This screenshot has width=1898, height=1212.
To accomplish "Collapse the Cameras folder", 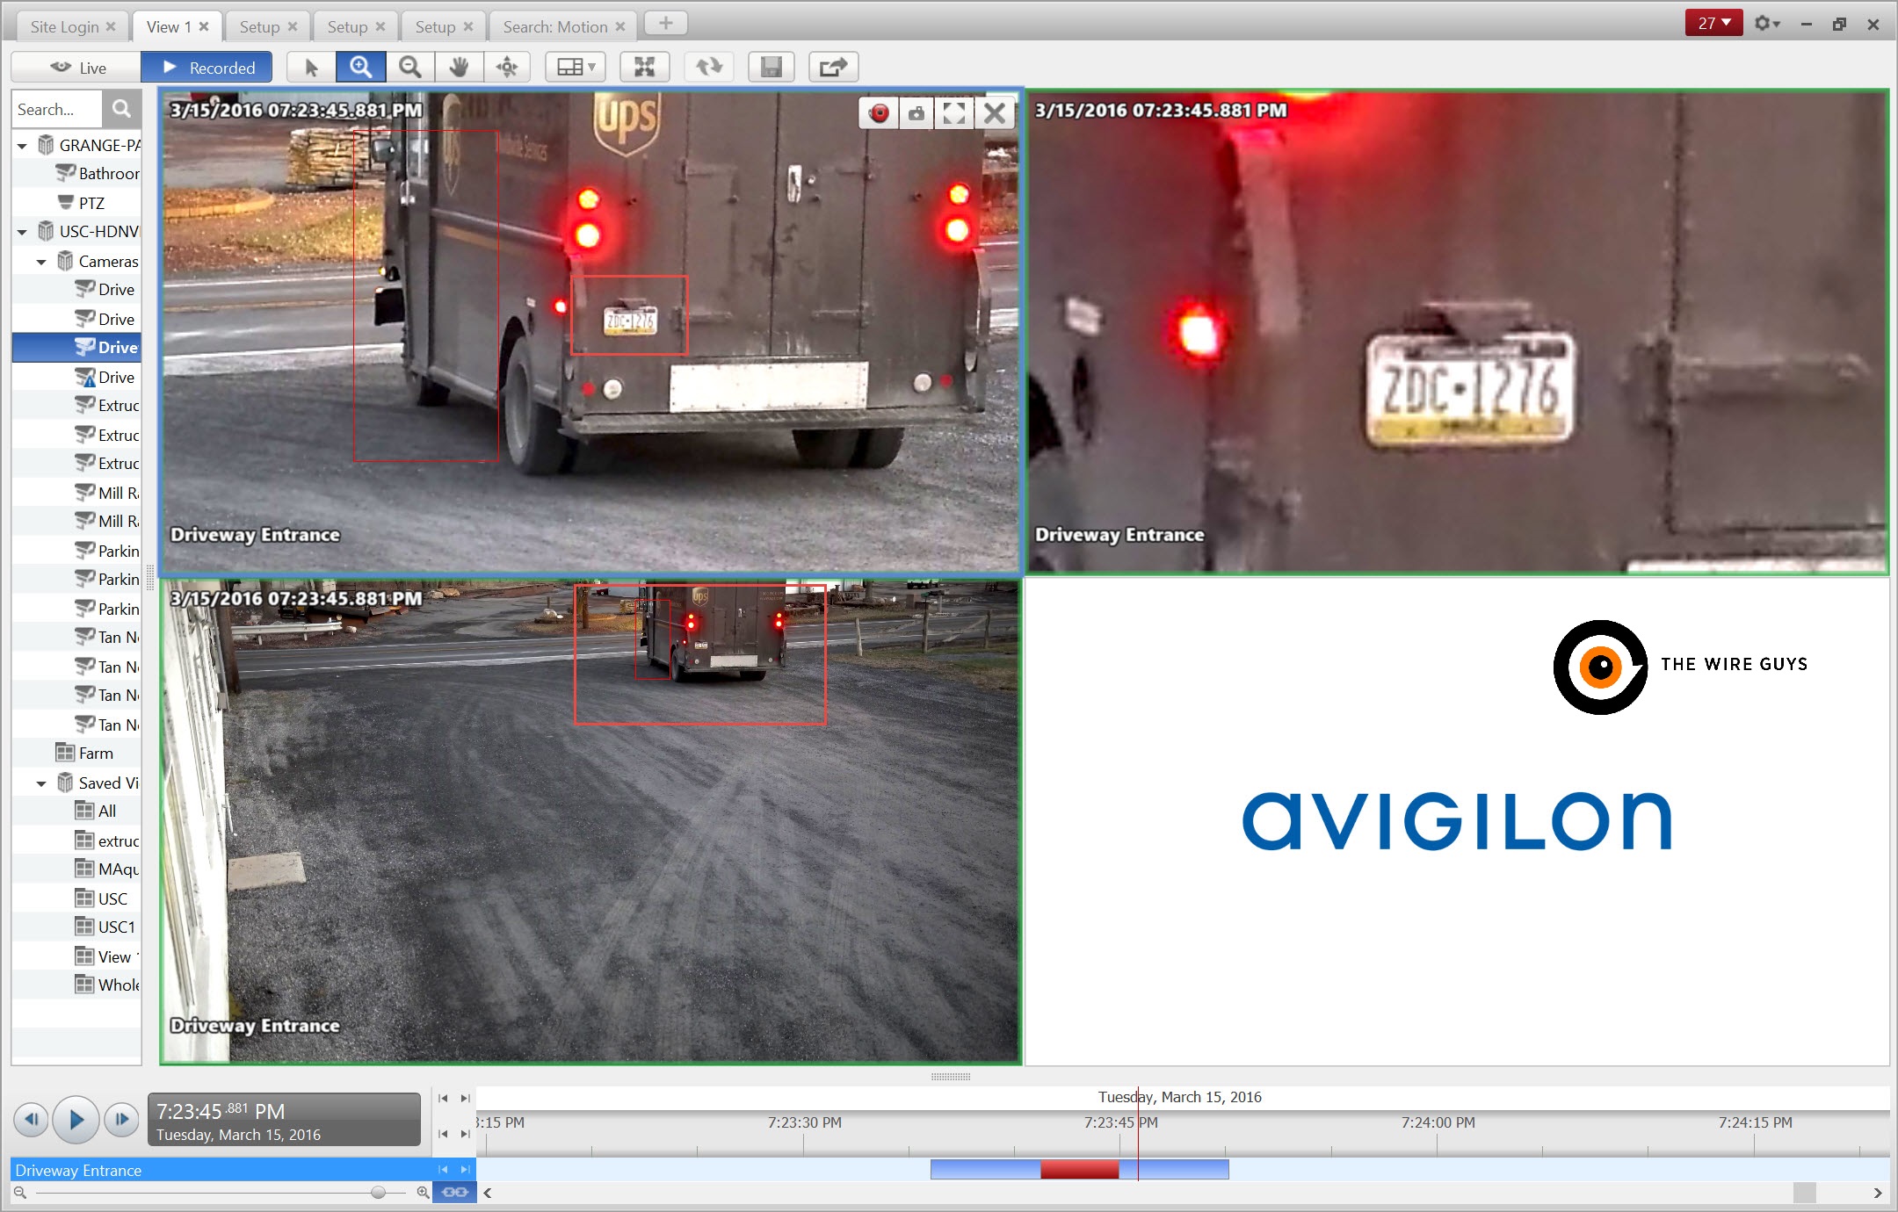I will (41, 262).
